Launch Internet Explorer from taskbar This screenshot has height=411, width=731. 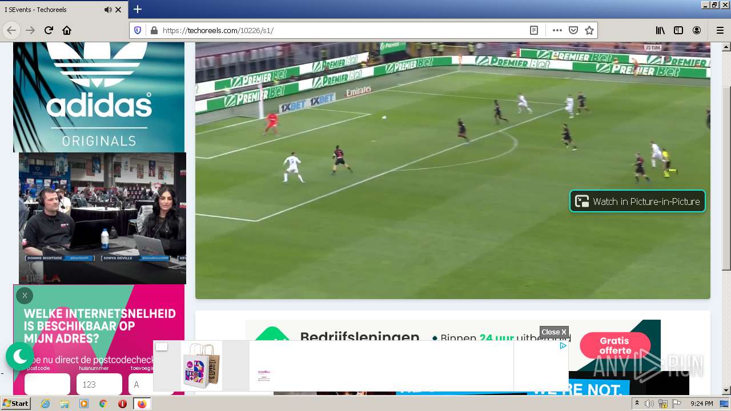coord(46,404)
